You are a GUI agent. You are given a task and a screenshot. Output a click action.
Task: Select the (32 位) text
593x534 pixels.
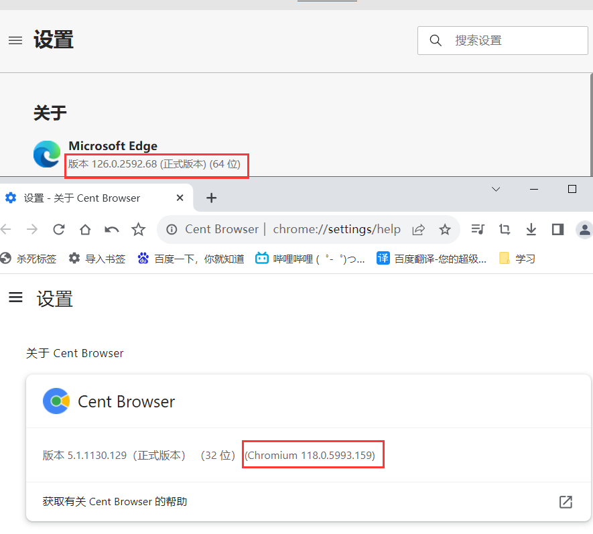point(218,456)
